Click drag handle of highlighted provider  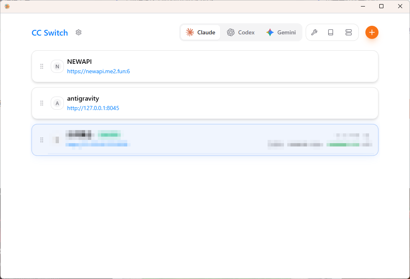(x=42, y=140)
